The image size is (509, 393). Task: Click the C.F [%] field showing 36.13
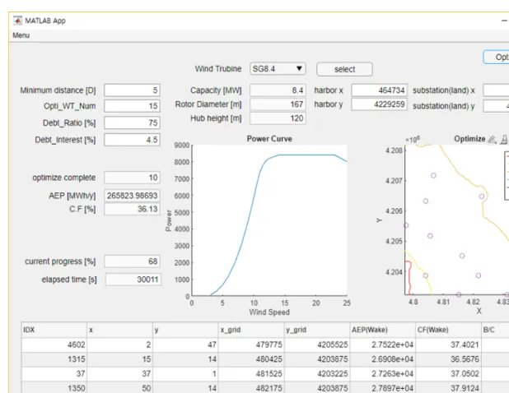(x=132, y=209)
